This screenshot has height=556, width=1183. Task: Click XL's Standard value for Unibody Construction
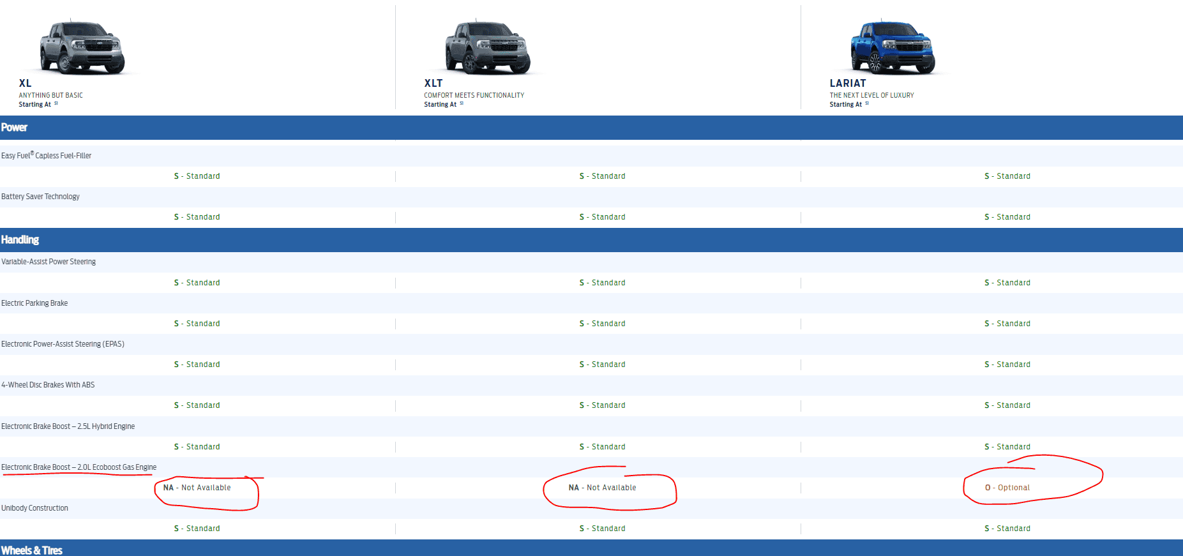(197, 529)
